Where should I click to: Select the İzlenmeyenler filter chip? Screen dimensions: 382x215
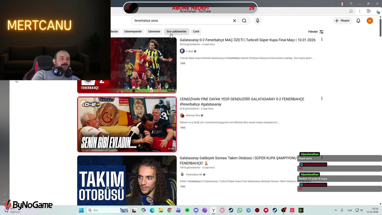pos(133,31)
